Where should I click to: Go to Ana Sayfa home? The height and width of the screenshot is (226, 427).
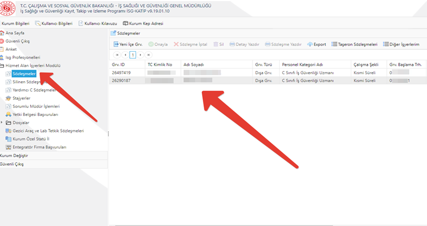15,33
